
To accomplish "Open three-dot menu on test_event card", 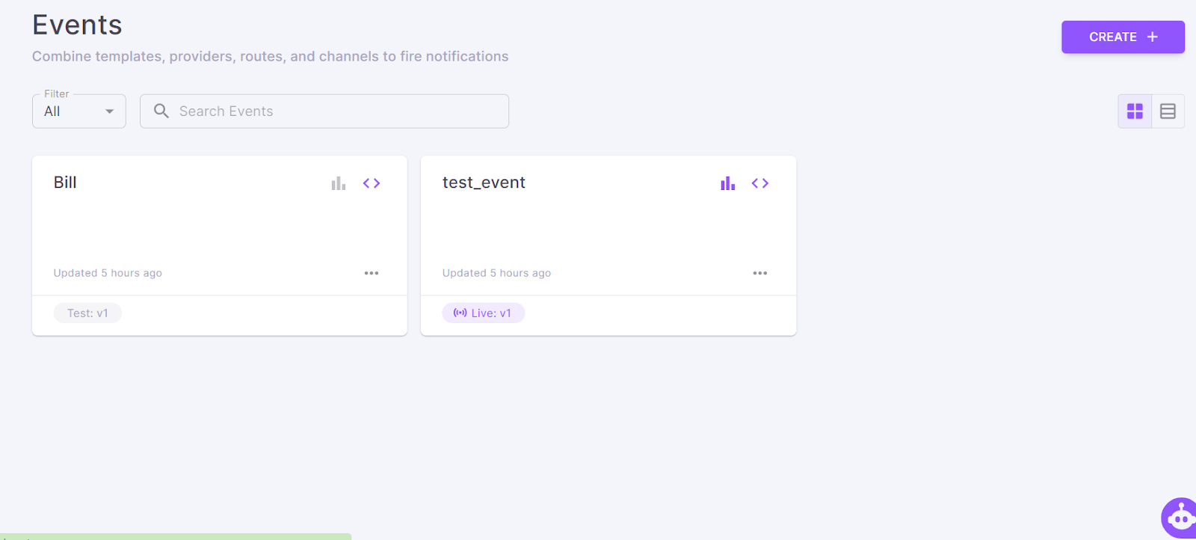I will tap(760, 273).
